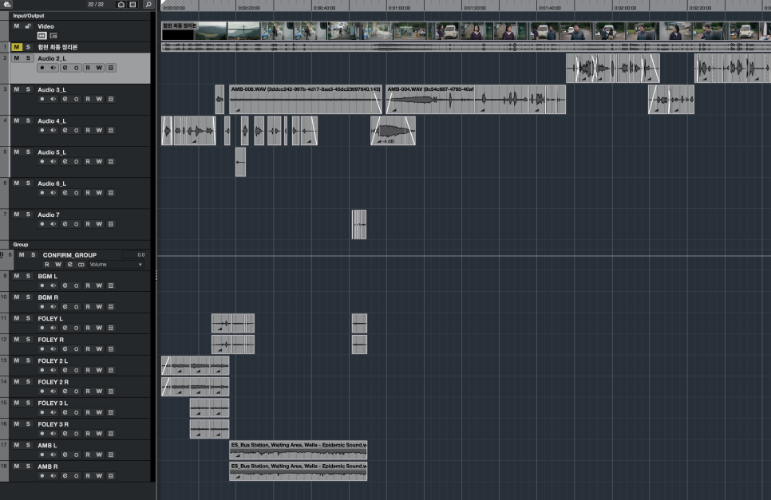
Task: Record-enable the Audio 3_L track
Action: (42, 99)
